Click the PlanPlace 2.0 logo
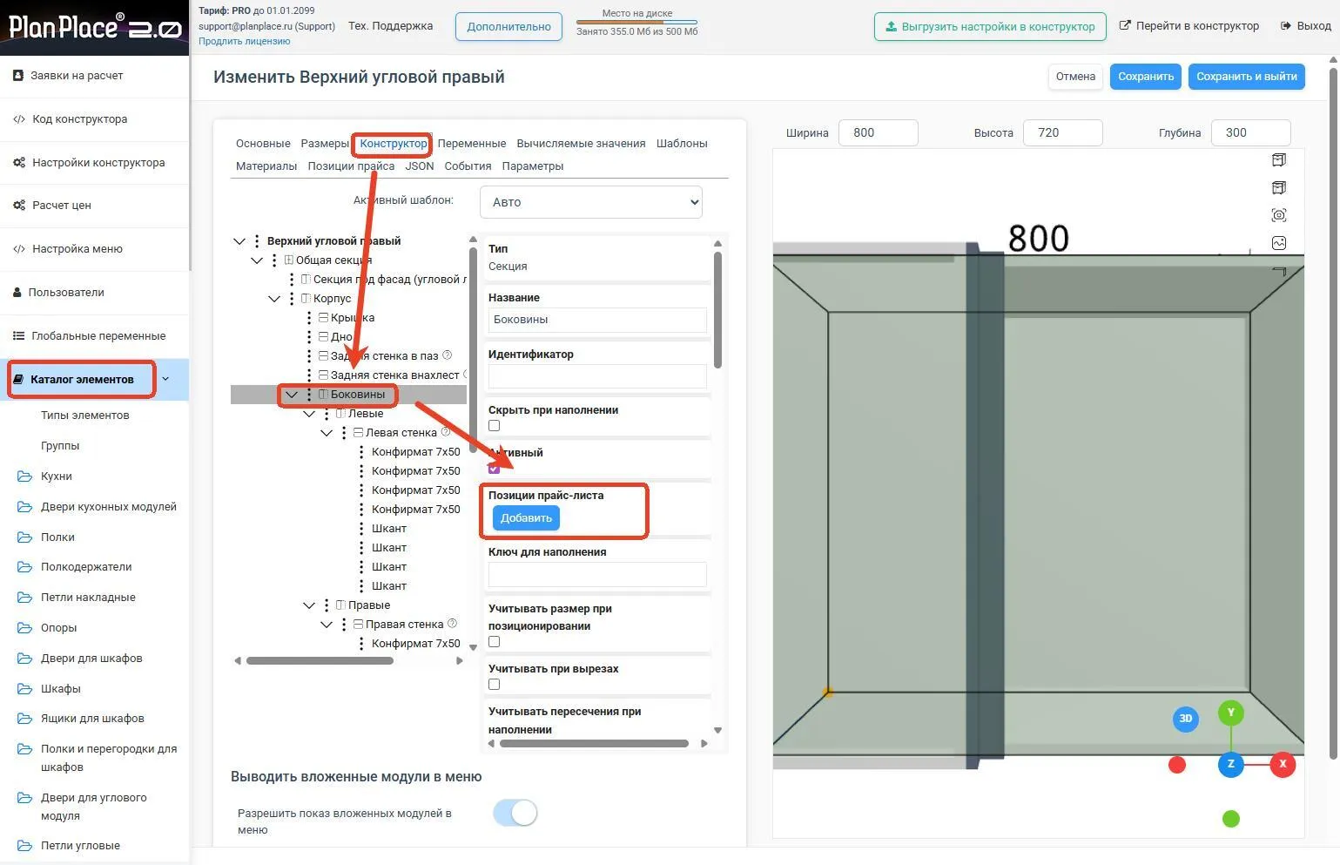Viewport: 1340px width, 865px height. click(94, 27)
